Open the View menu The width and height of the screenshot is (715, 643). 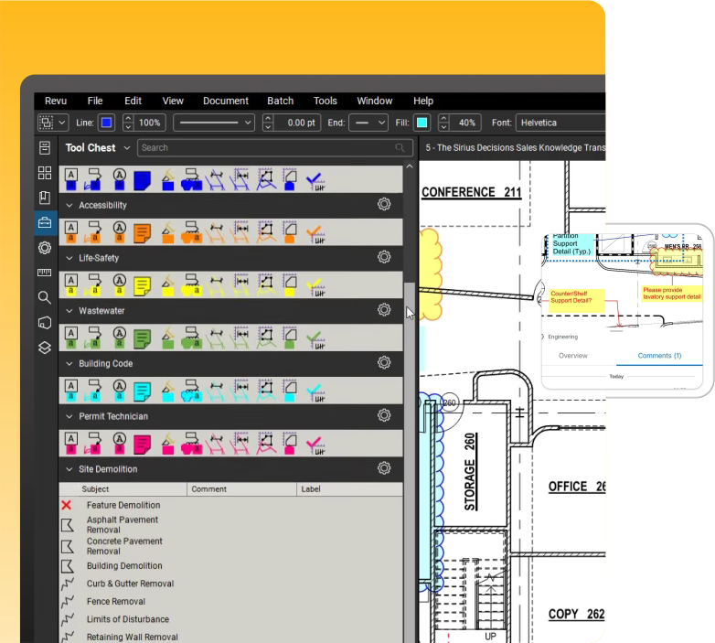tap(173, 101)
